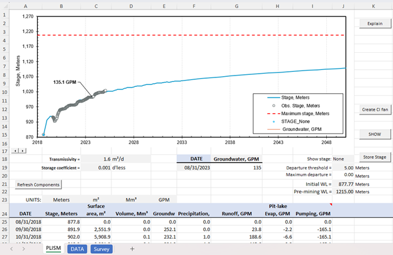The height and width of the screenshot is (255, 393).
Task: Click the sheet navigation left arrow
Action: (11, 249)
